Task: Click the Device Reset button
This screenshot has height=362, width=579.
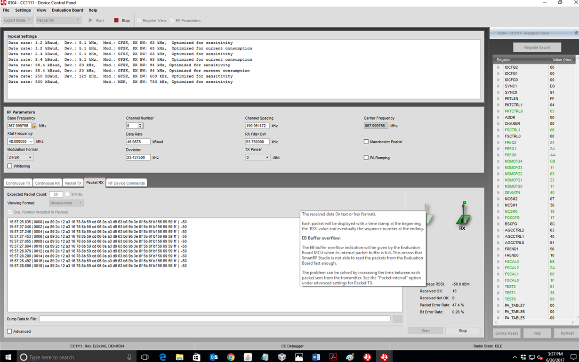Action: click(x=507, y=333)
